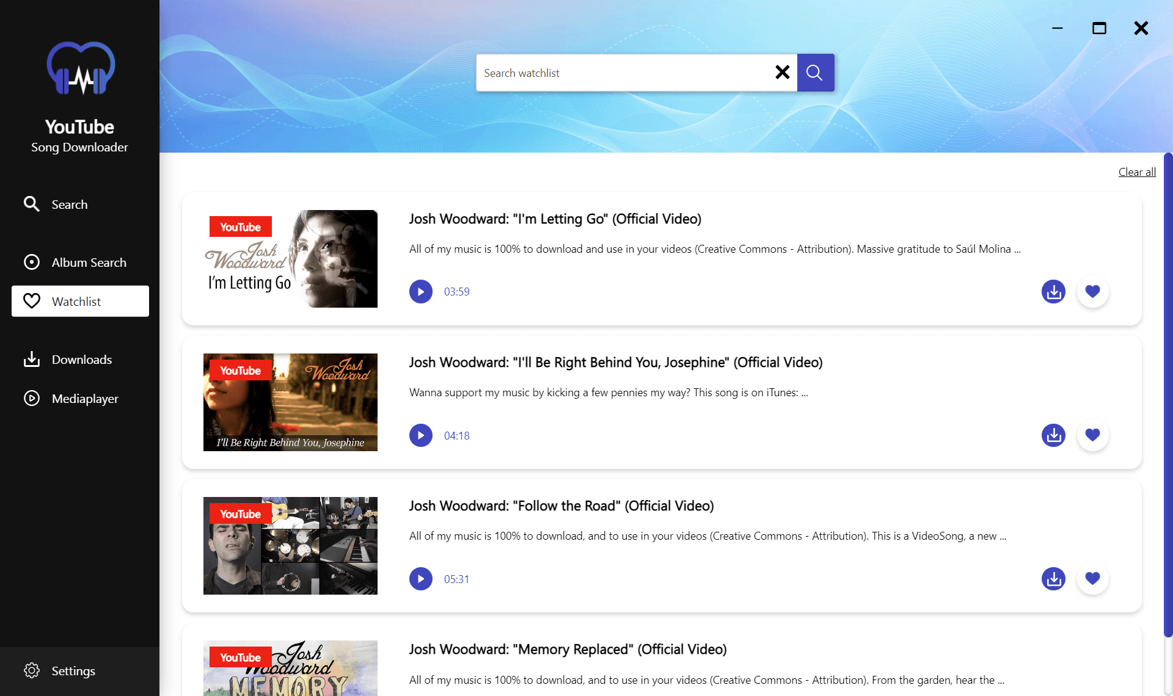Click the disc icon beside Album Search
Image resolution: width=1173 pixels, height=696 pixels.
click(32, 262)
